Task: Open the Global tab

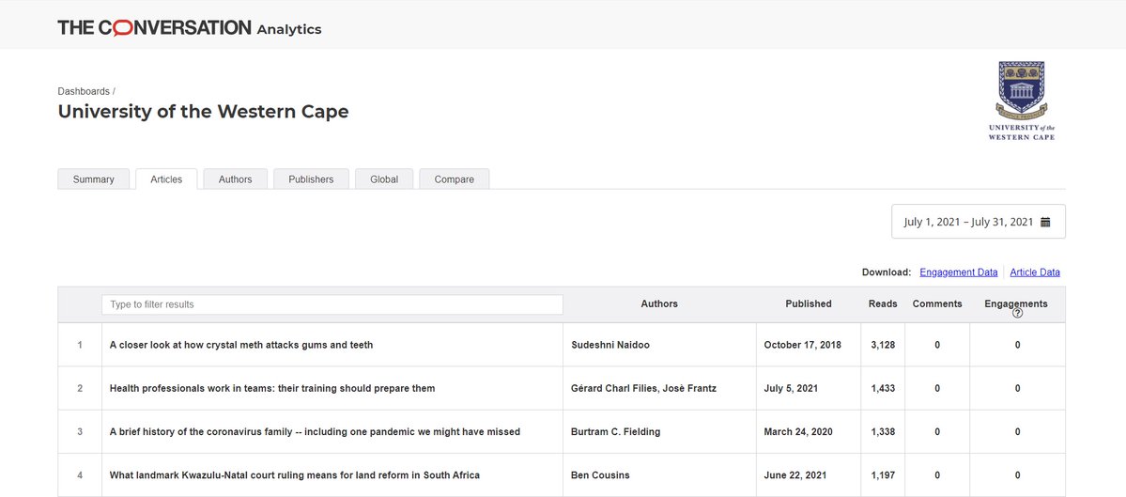Action: [x=384, y=179]
